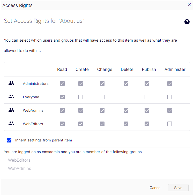Click the Save button
This screenshot has height=196, width=194.
178,188
